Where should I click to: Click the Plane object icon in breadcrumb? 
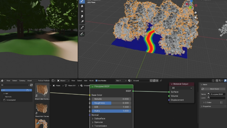(54, 86)
